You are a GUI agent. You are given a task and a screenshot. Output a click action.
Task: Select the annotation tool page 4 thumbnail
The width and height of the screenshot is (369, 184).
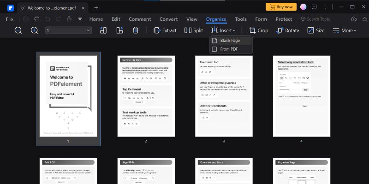point(302,96)
